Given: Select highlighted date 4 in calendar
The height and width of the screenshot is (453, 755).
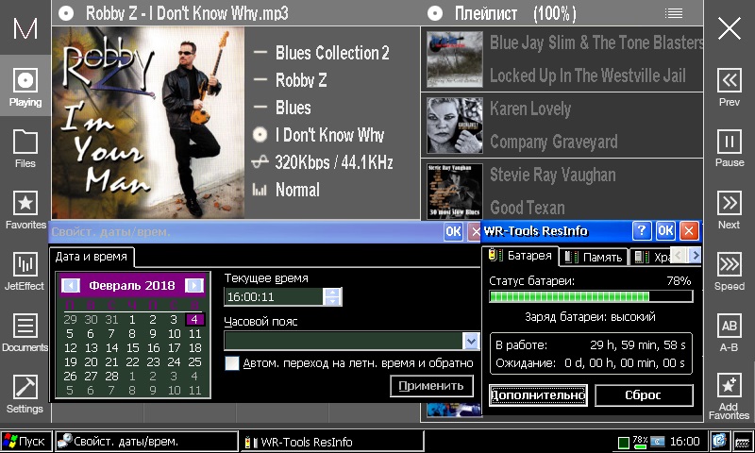Looking at the screenshot, I should [x=194, y=320].
